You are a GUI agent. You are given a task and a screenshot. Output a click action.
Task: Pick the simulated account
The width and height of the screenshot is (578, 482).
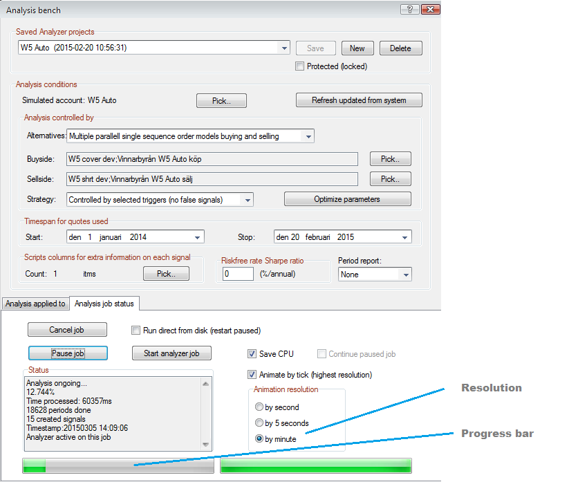coord(221,101)
